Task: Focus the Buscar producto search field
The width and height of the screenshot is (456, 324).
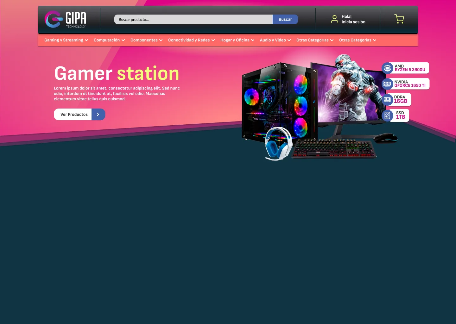Action: click(193, 19)
